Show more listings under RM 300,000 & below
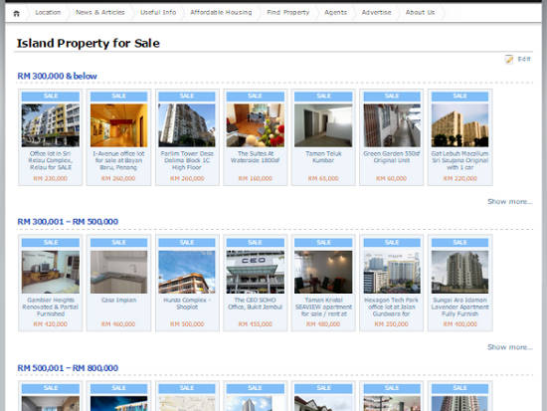547x411 pixels. click(509, 201)
